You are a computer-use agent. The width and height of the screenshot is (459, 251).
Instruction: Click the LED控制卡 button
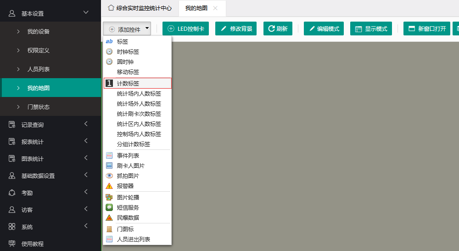tap(185, 29)
